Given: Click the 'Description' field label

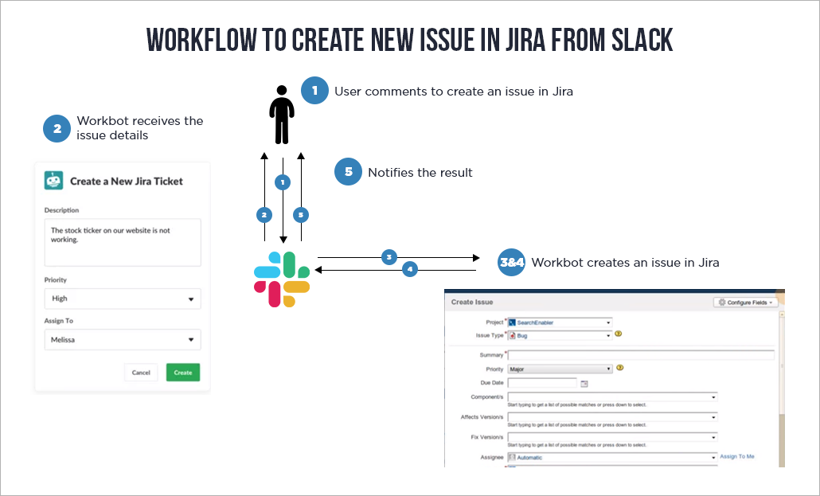Looking at the screenshot, I should 62,210.
